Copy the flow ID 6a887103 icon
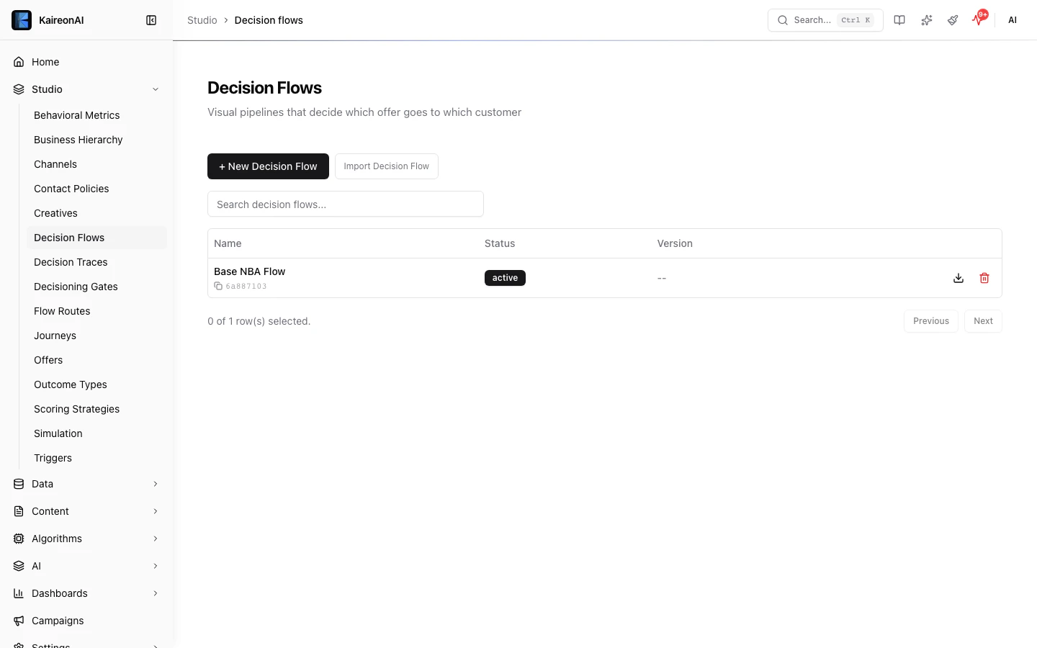Image resolution: width=1037 pixels, height=648 pixels. 218,286
